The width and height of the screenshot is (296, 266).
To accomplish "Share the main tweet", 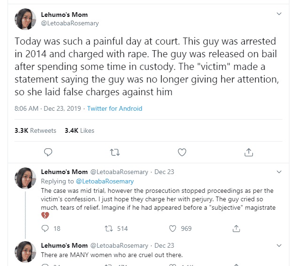I will pos(249,152).
